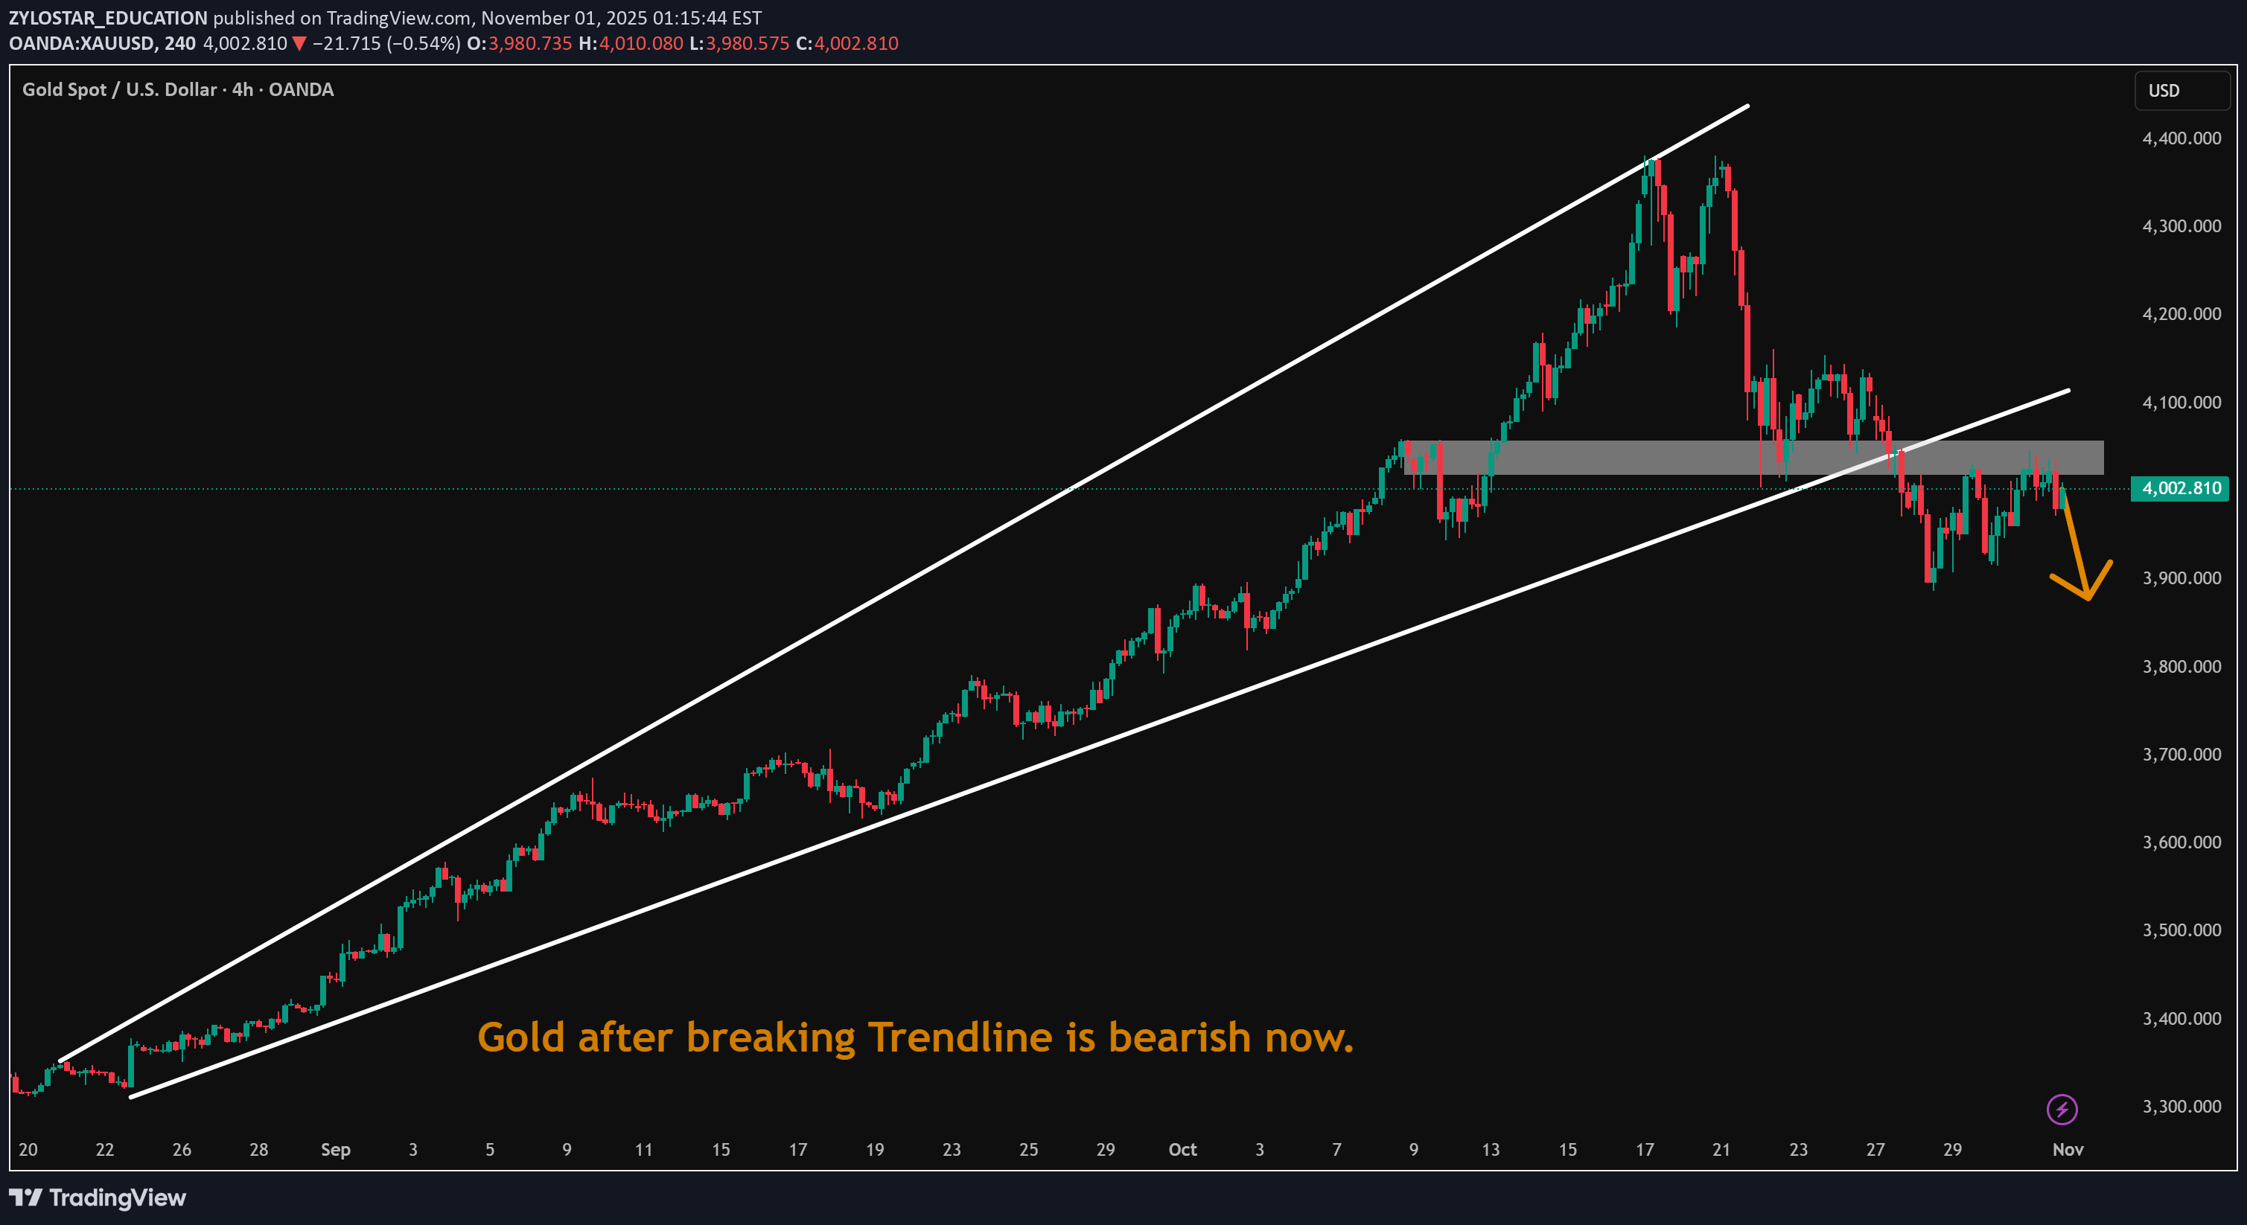The width and height of the screenshot is (2247, 1225).
Task: Click the green 4,002.810 current price label
Action: (x=2180, y=488)
